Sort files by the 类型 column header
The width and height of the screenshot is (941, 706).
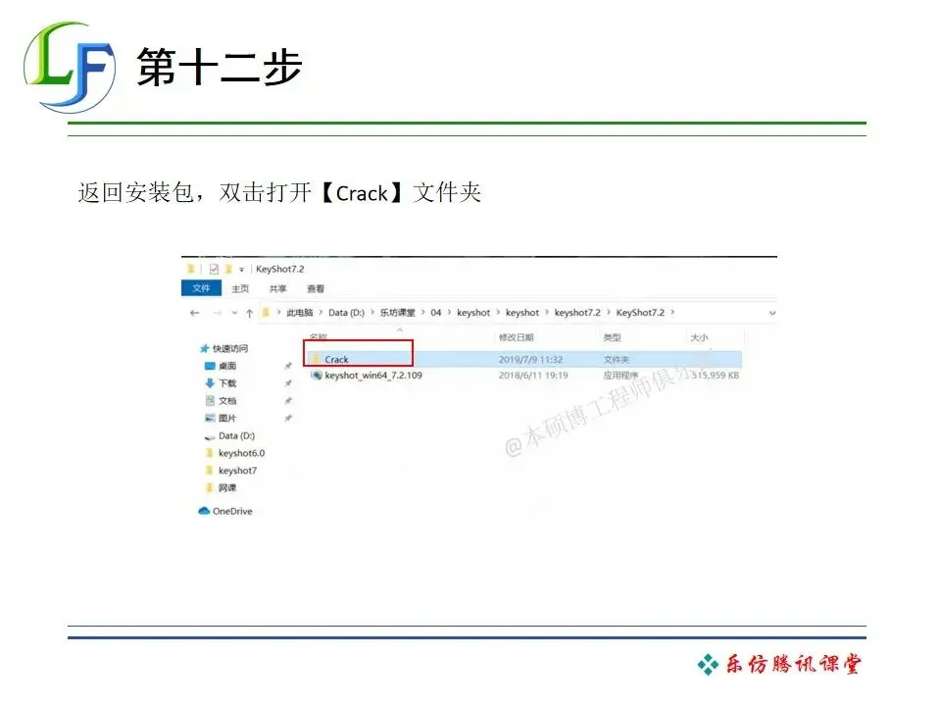tap(612, 337)
